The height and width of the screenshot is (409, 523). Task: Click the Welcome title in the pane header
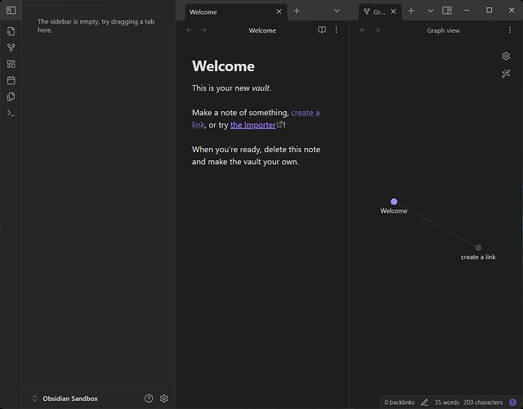pos(262,30)
